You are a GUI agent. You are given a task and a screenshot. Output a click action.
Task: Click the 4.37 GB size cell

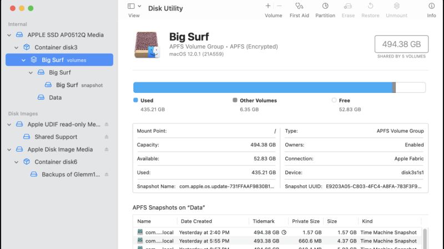[x=347, y=241]
